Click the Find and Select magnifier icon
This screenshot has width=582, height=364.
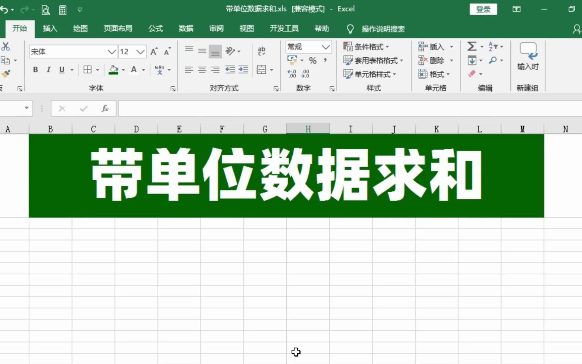493,60
